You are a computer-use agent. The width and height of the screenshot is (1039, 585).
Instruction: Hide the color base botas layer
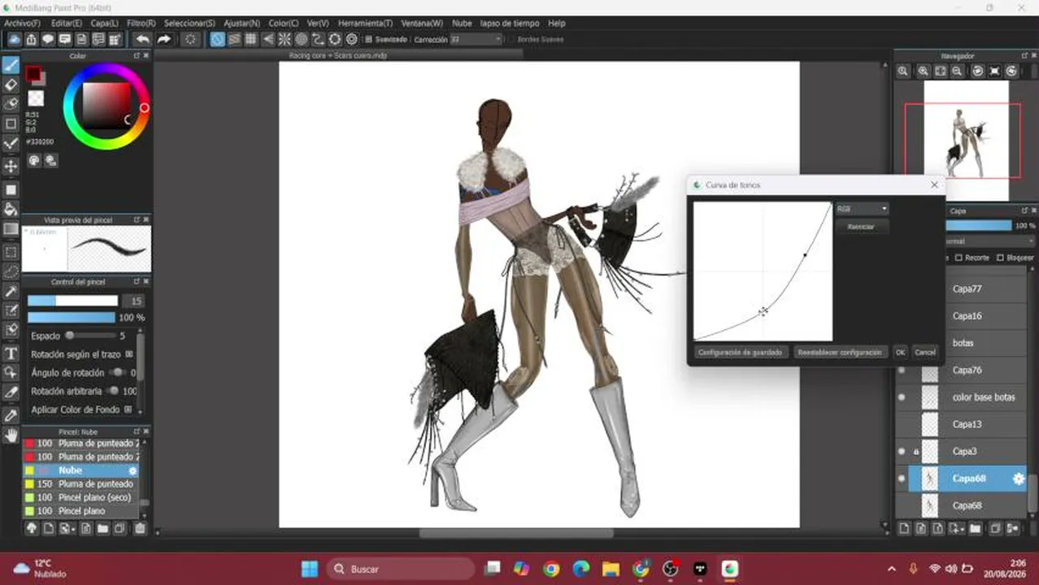point(901,397)
